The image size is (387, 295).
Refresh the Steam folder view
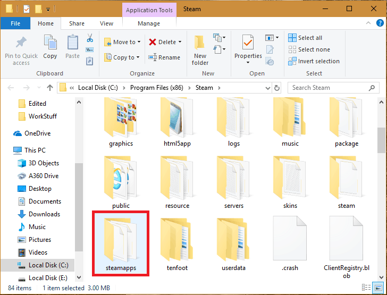coord(277,88)
